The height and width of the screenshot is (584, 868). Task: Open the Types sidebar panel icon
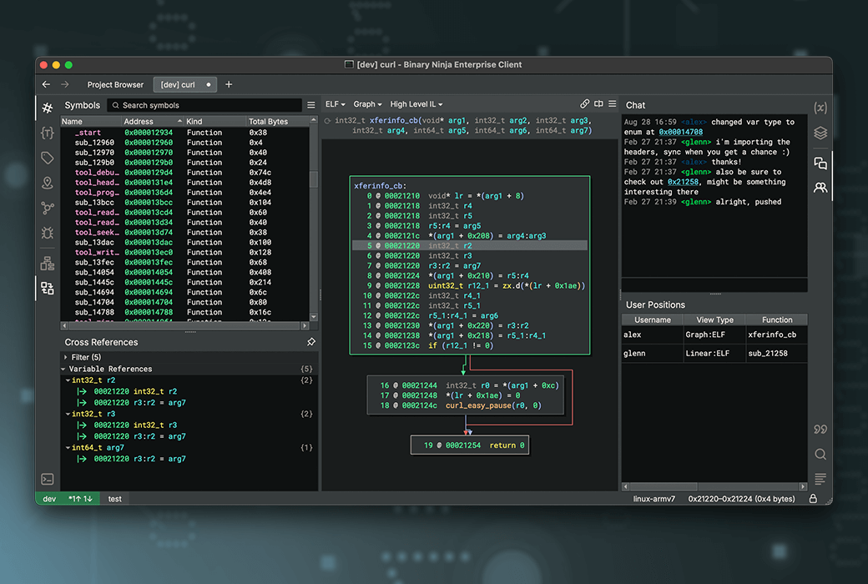(48, 133)
